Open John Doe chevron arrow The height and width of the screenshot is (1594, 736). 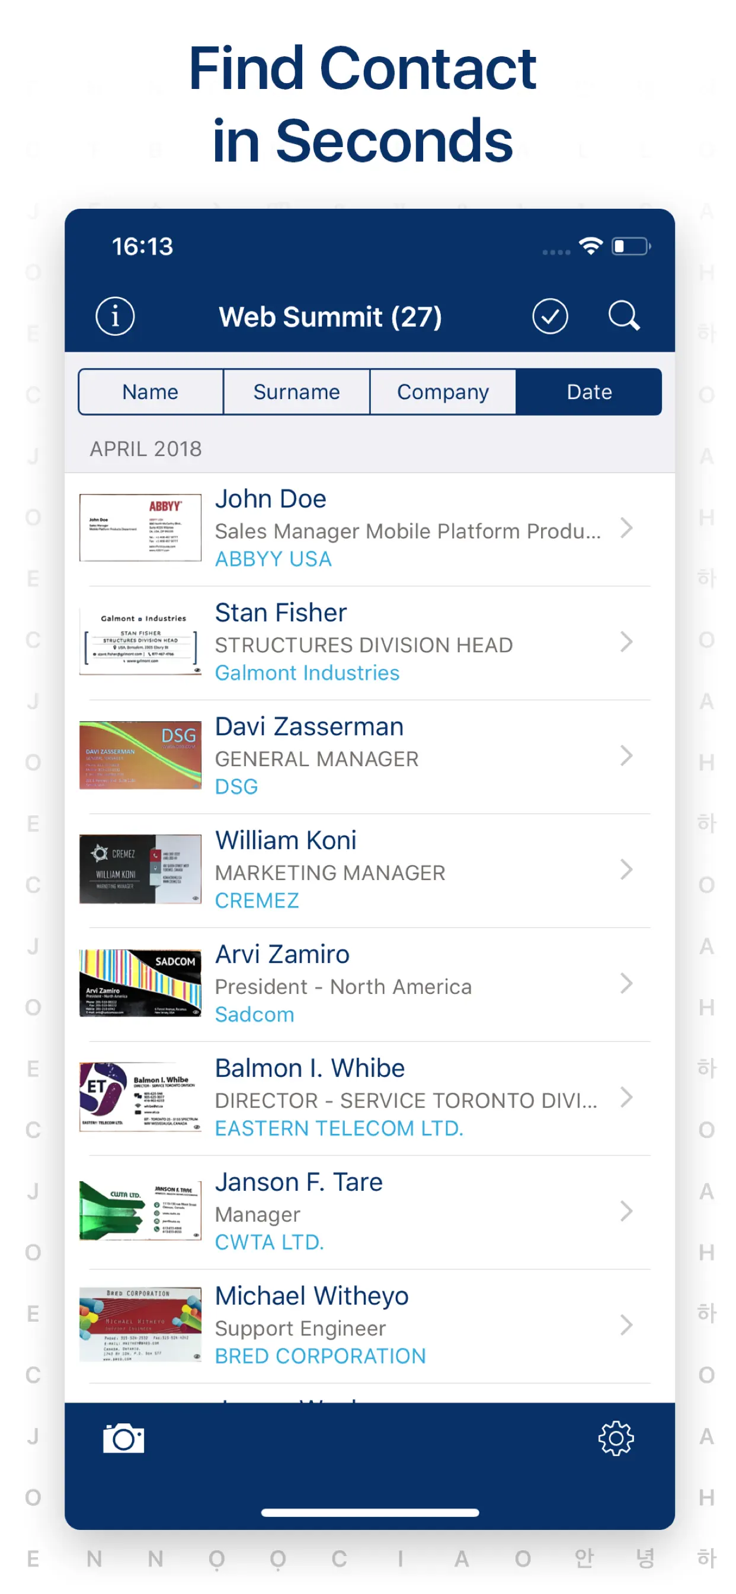(626, 528)
